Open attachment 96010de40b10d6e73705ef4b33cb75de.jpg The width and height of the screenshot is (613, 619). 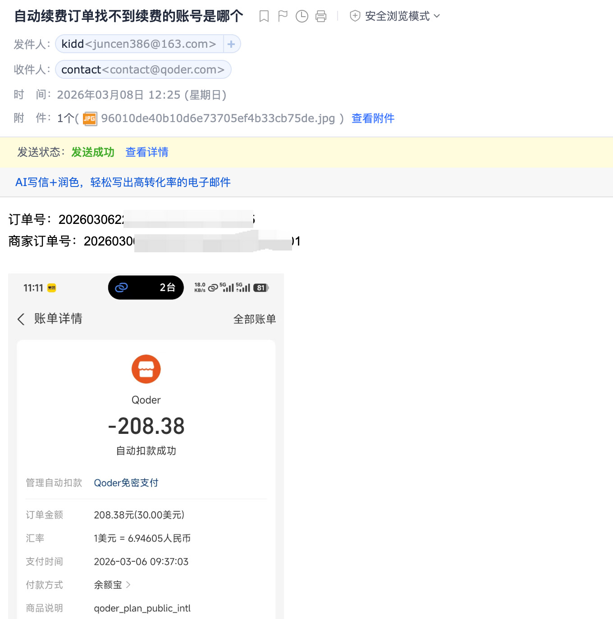pyautogui.click(x=218, y=118)
